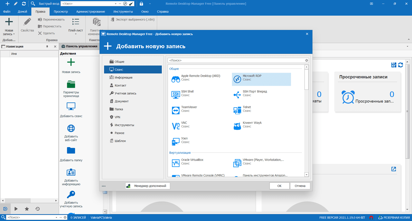Select Учетная запись category in dialog
The image size is (412, 221).
(x=133, y=93)
